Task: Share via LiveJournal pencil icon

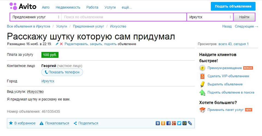Action: coord(190,123)
